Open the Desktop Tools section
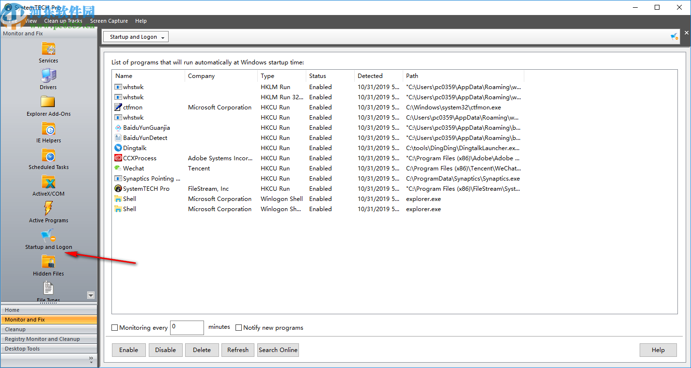 (x=49, y=349)
